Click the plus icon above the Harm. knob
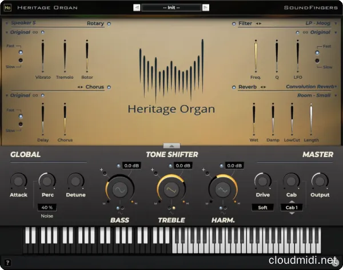The width and height of the screenshot is (343, 270). click(x=204, y=170)
